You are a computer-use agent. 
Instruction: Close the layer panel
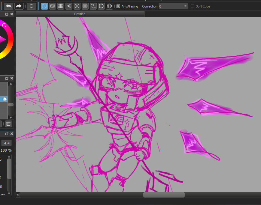click(12, 78)
